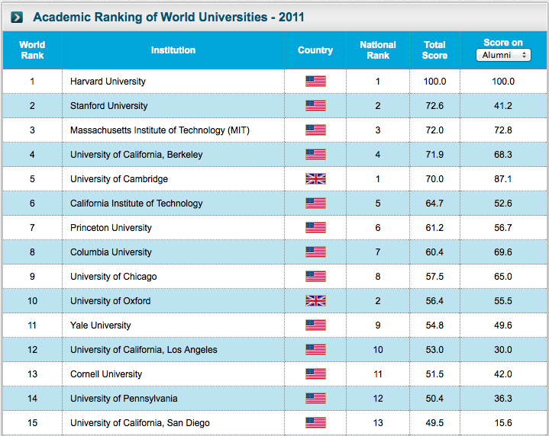Open the Cornell University link
549x436 pixels.
pos(106,374)
